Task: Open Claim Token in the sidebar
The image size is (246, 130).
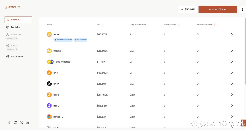Action: [17, 56]
